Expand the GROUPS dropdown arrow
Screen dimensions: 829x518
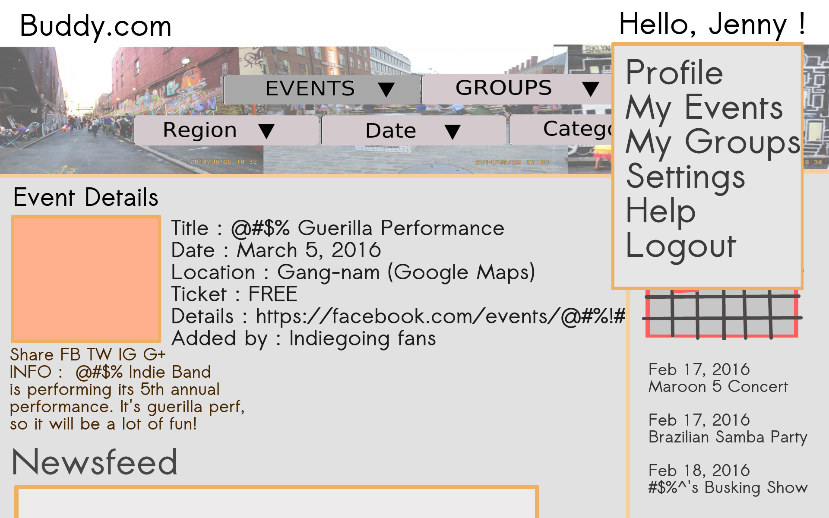590,89
